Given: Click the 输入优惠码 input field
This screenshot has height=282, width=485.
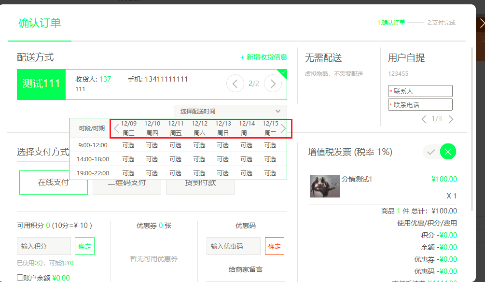Looking at the screenshot, I should point(233,246).
